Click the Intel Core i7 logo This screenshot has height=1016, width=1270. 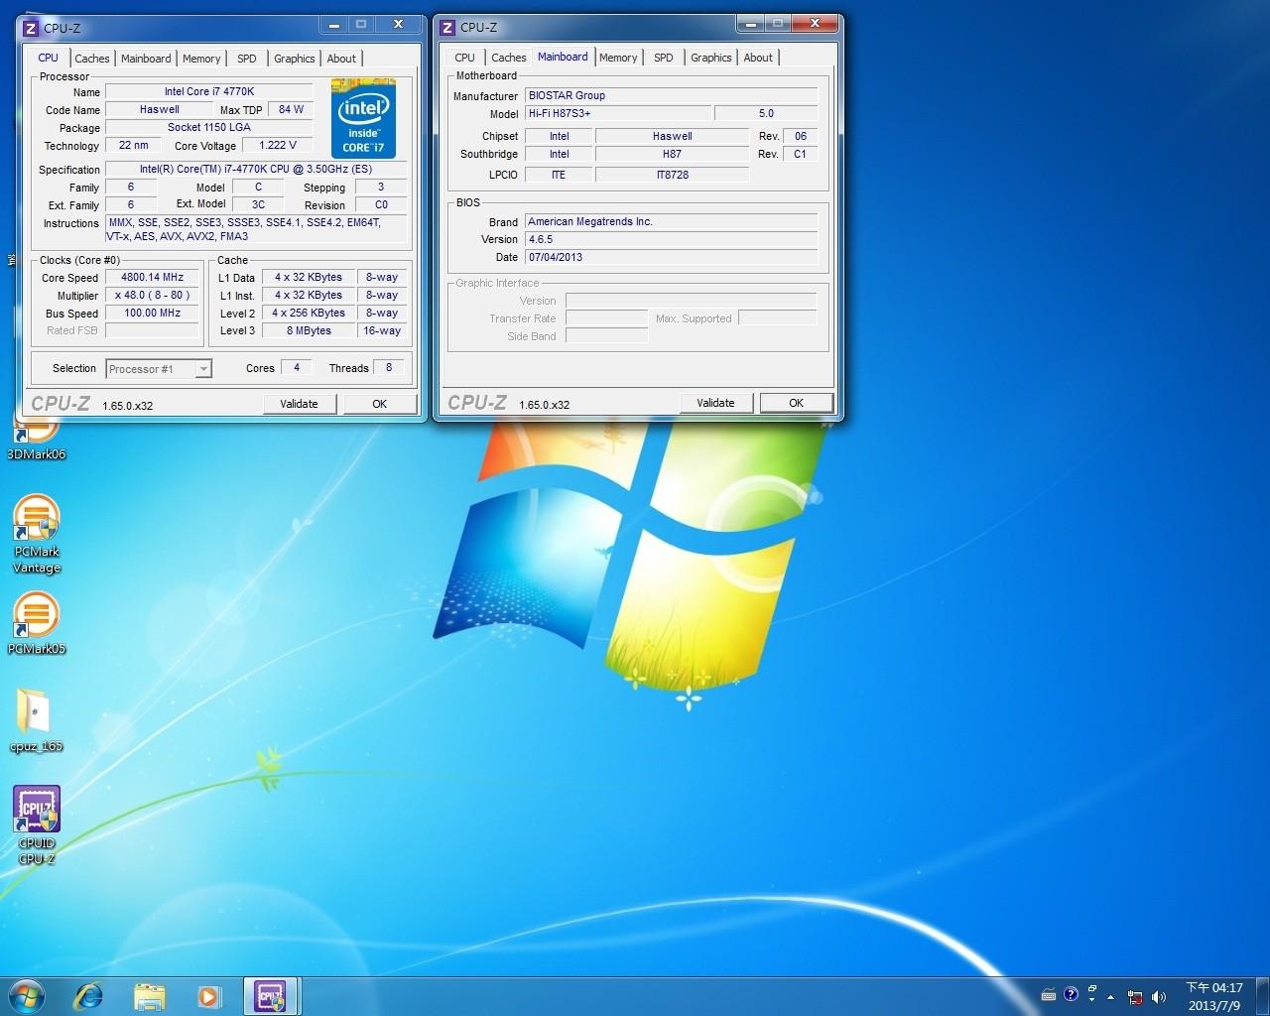363,118
